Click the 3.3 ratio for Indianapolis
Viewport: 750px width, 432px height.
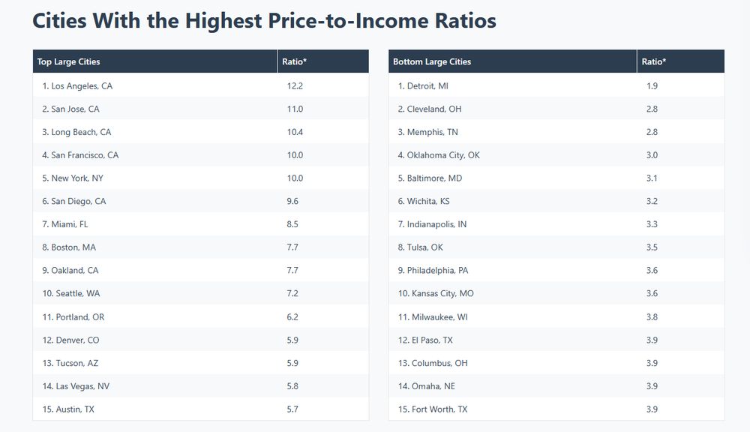pos(652,224)
